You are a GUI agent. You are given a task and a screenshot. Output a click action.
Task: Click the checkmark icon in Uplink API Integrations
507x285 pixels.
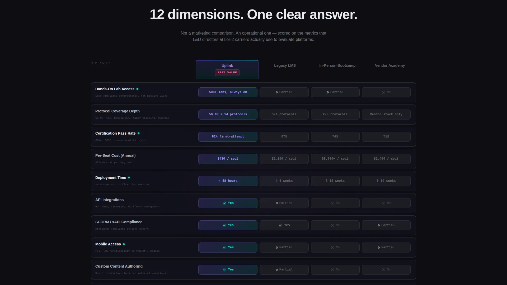click(224, 203)
